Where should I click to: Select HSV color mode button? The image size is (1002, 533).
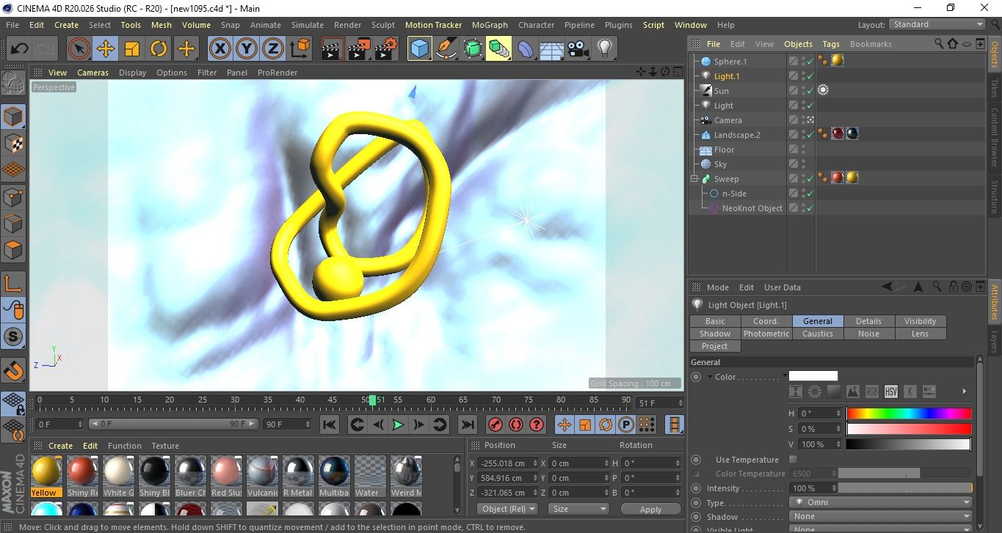pyautogui.click(x=890, y=392)
